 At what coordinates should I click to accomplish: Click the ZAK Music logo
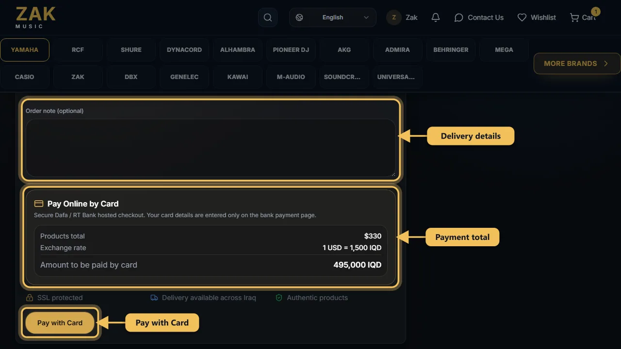click(x=35, y=17)
